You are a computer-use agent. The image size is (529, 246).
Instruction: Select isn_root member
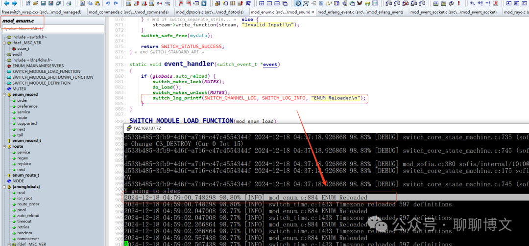click(24, 199)
